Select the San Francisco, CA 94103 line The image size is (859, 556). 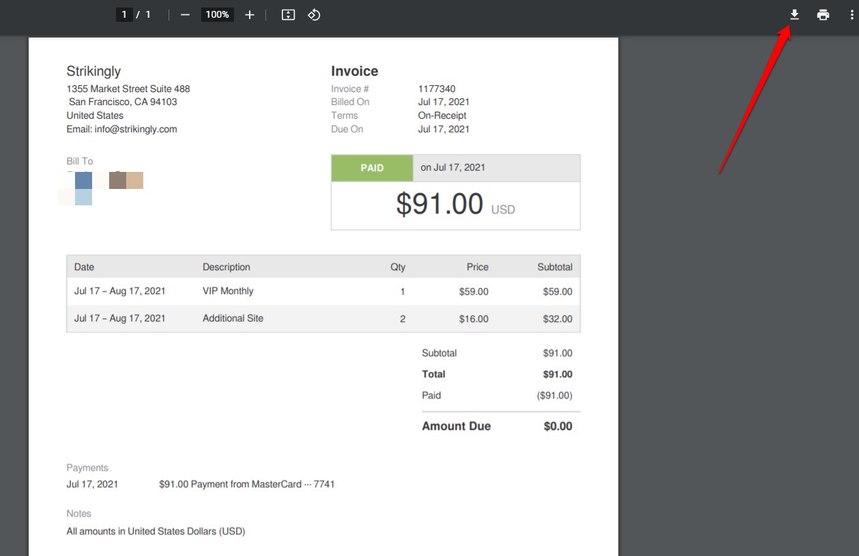point(123,102)
